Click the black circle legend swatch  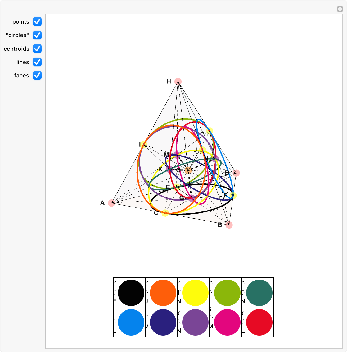click(131, 293)
